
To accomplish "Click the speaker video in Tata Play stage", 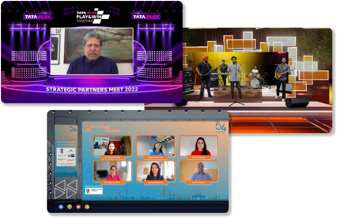I will click(92, 51).
